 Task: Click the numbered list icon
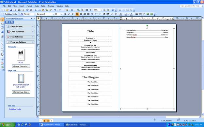(x=97, y=14)
